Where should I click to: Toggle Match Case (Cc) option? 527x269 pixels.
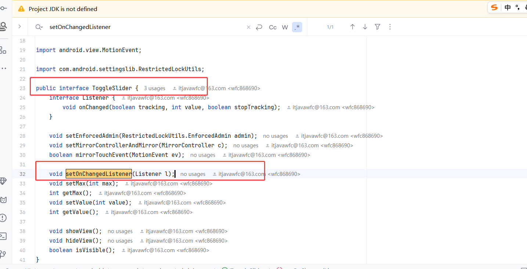[x=273, y=27]
